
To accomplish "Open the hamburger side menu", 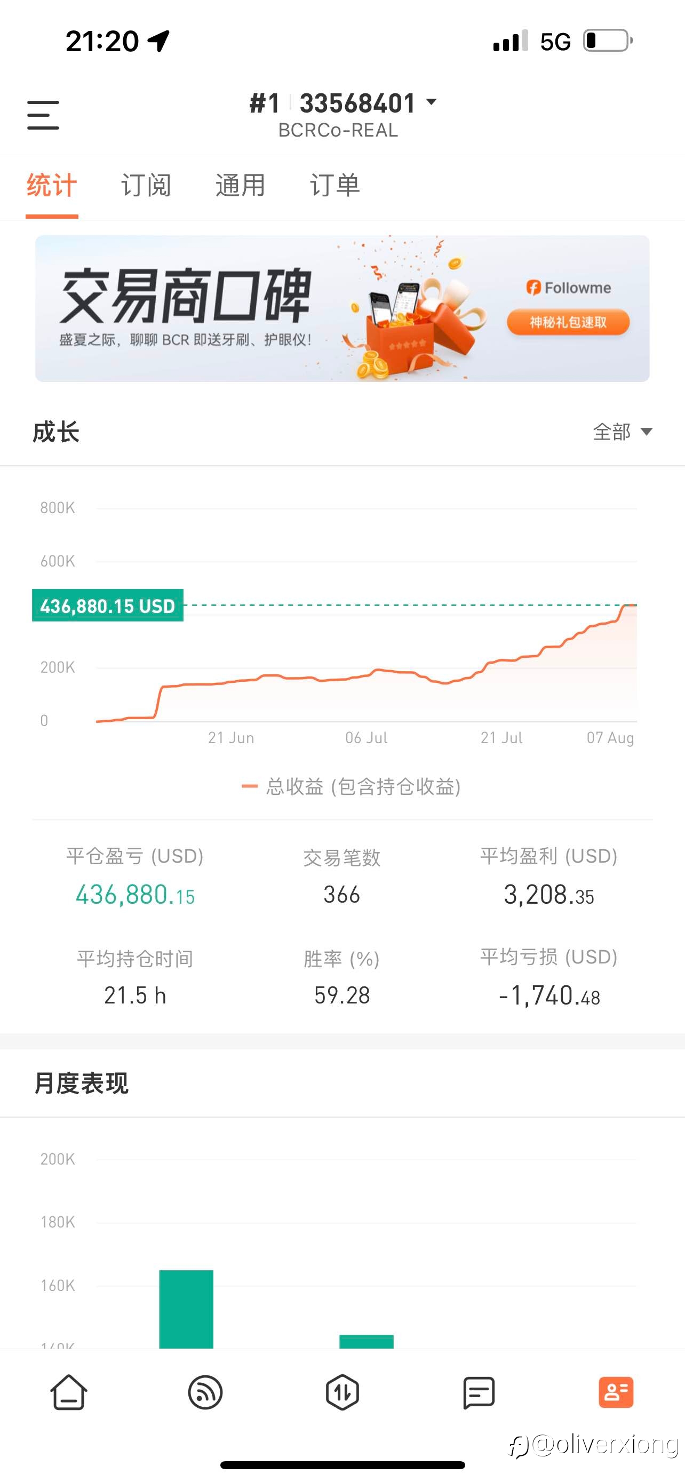I will [43, 115].
